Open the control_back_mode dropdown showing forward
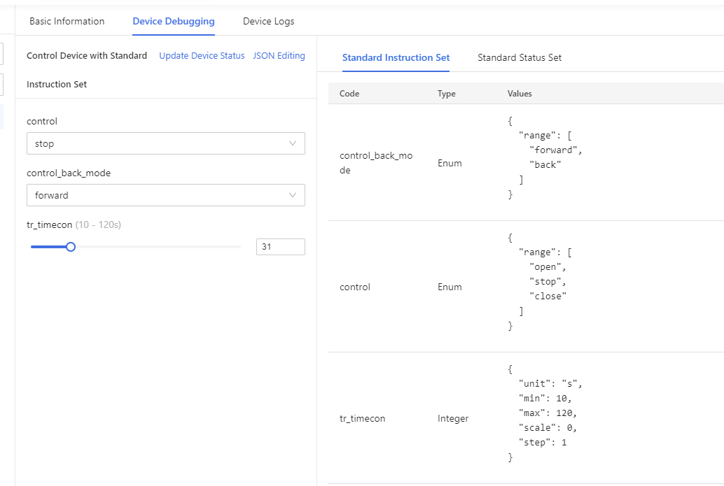 click(165, 195)
